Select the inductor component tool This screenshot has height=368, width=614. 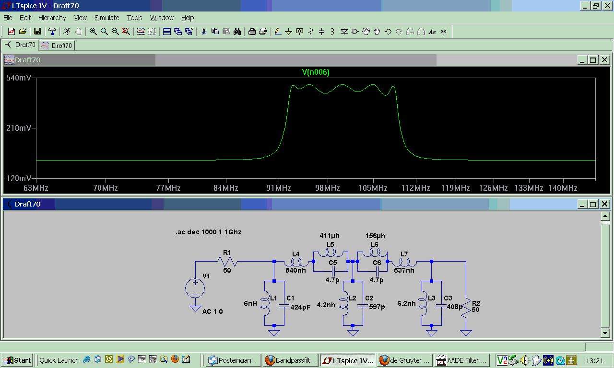pos(332,32)
